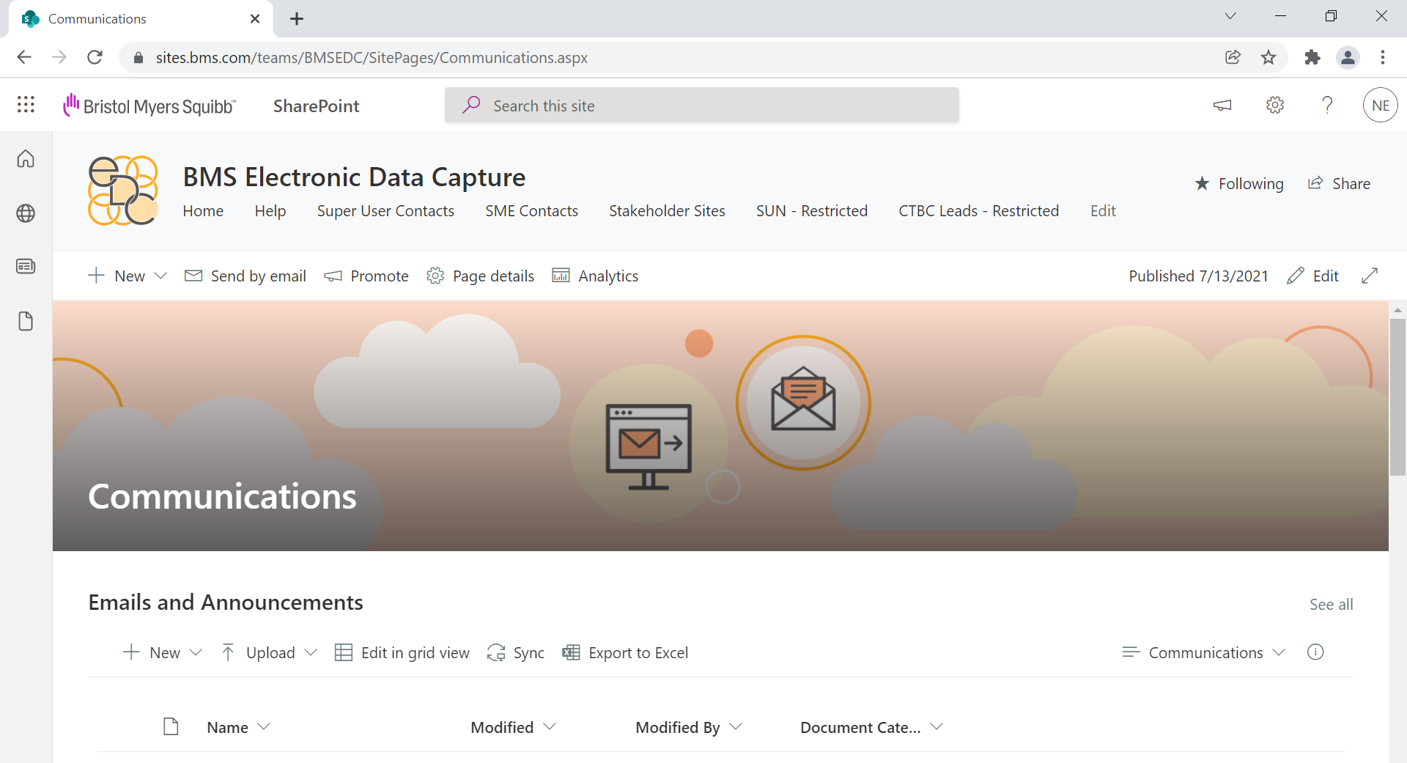Click Edit link in site navigation
This screenshot has width=1407, height=763.
1103,211
